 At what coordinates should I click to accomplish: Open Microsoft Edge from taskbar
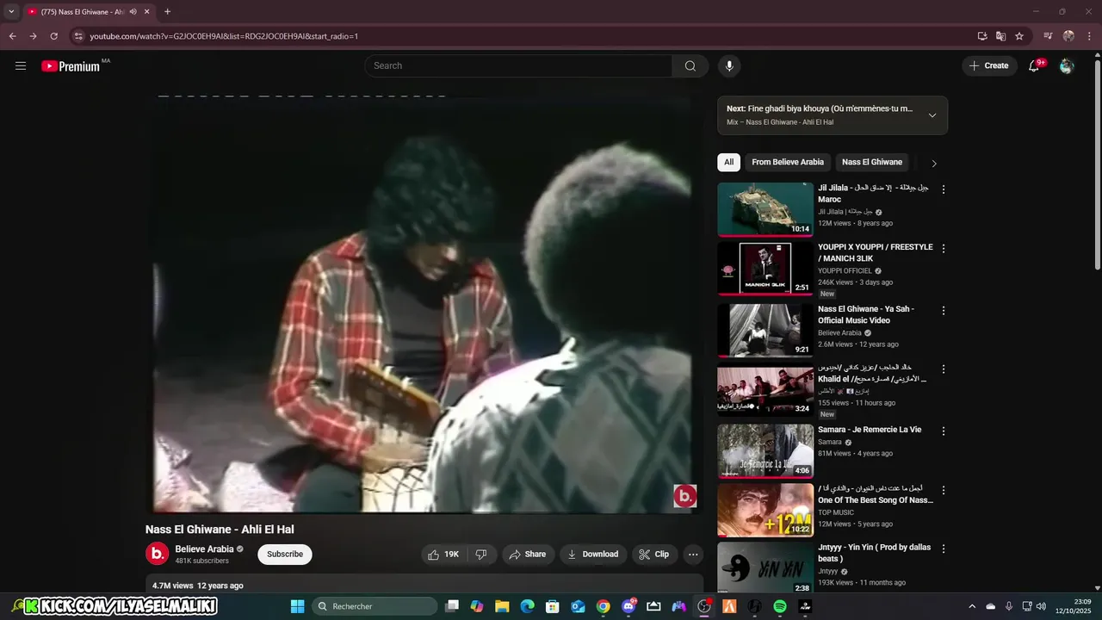click(527, 606)
